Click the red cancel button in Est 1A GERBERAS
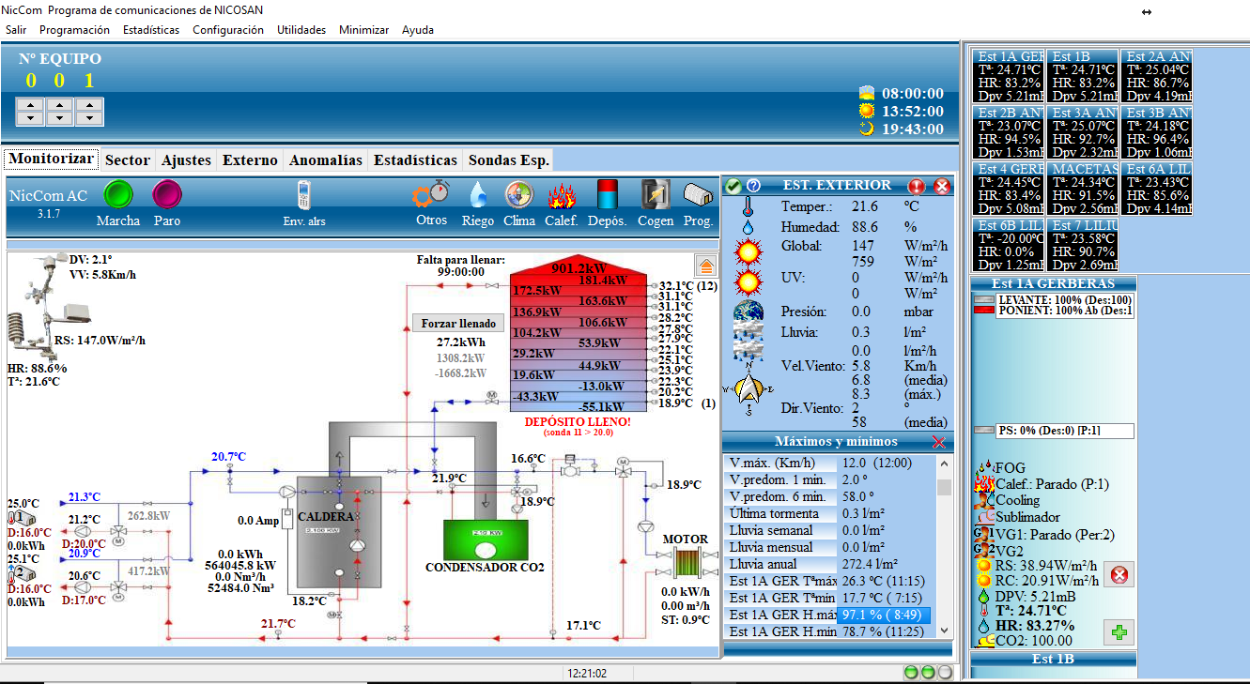 (x=1119, y=574)
